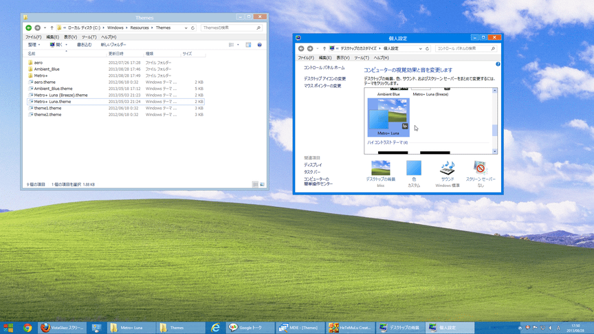Open Internet Explorer from taskbar

click(215, 328)
